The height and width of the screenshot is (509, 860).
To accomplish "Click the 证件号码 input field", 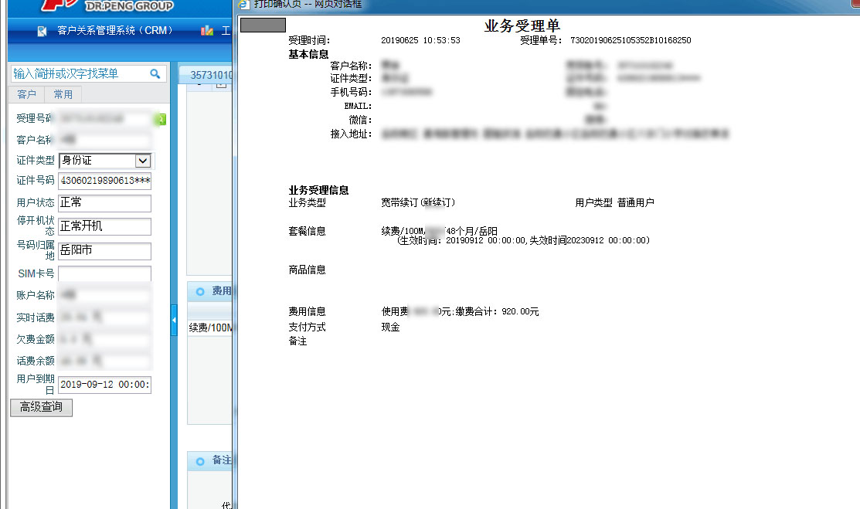I will [104, 181].
